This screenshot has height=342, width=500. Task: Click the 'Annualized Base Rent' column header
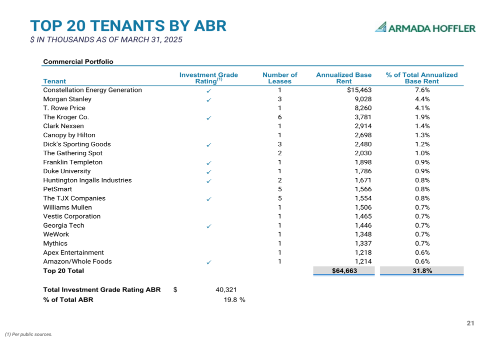(344, 78)
